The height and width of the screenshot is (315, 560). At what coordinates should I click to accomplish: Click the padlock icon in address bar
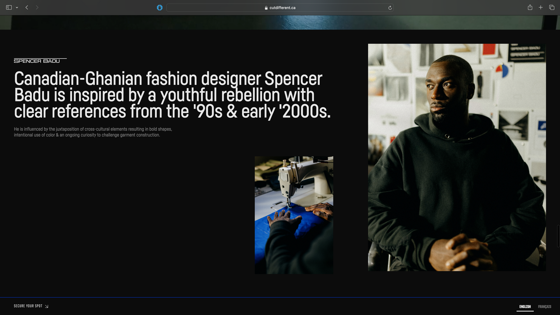tap(266, 8)
